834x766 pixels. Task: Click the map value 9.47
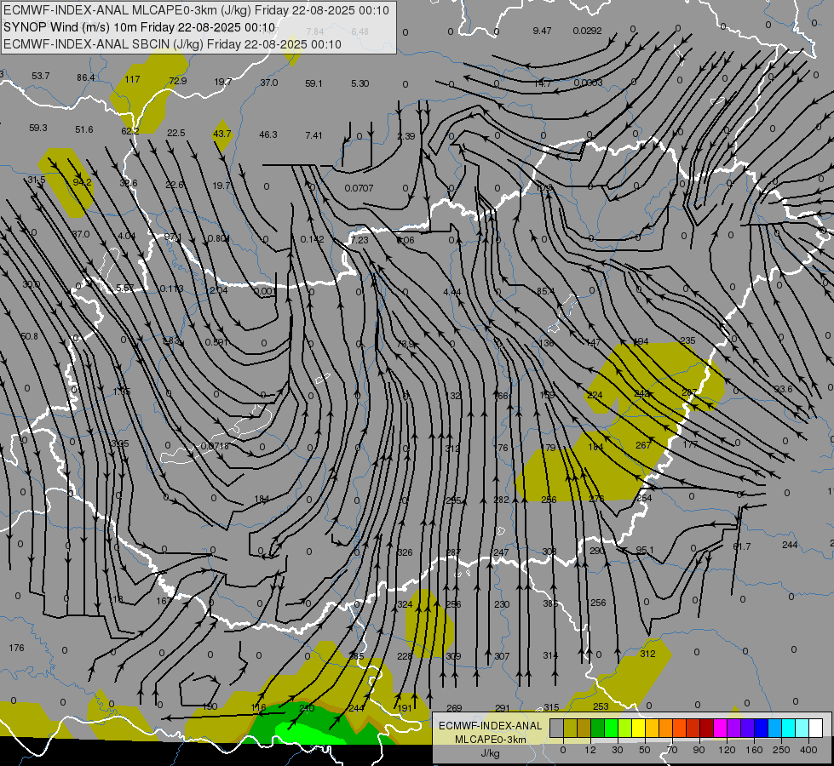point(542,31)
